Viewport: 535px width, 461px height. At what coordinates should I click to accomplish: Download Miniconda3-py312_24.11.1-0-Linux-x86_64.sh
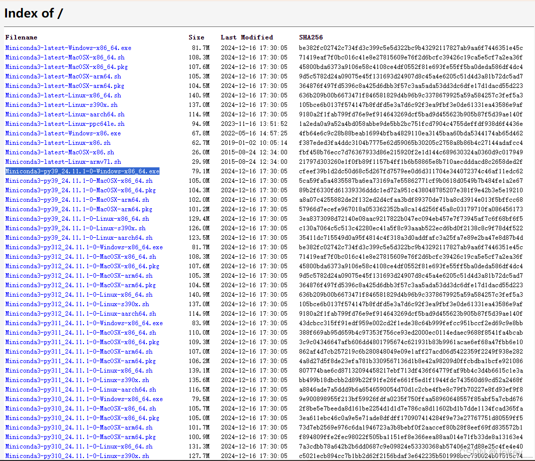(x=79, y=295)
